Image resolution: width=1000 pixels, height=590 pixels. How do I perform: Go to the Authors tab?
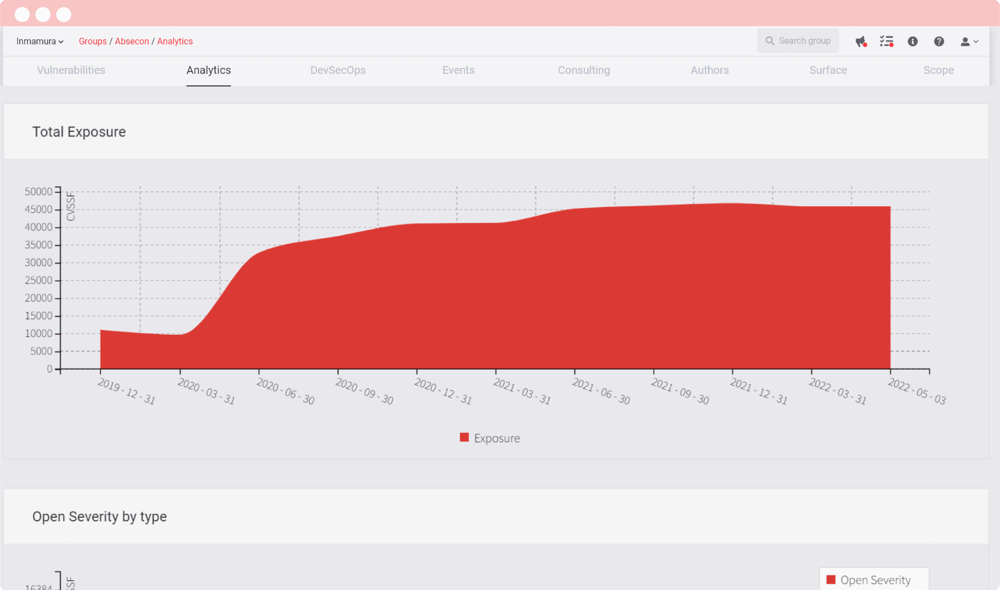click(710, 70)
